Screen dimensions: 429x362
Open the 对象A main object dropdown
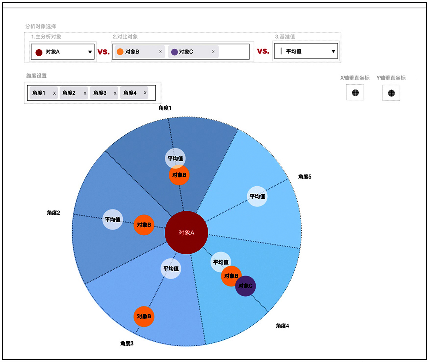click(x=90, y=52)
